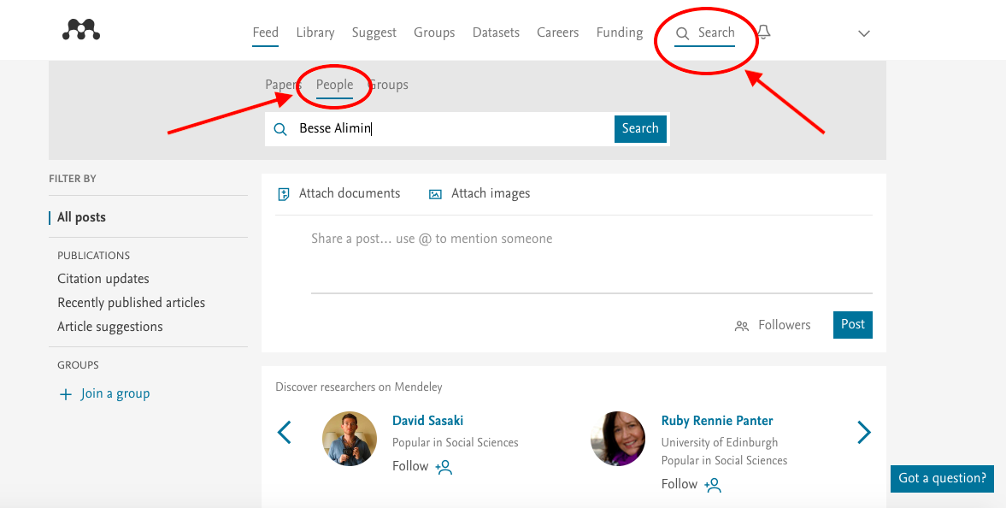This screenshot has width=1006, height=508.
Task: Expand the account dropdown chevron
Action: pos(863,33)
